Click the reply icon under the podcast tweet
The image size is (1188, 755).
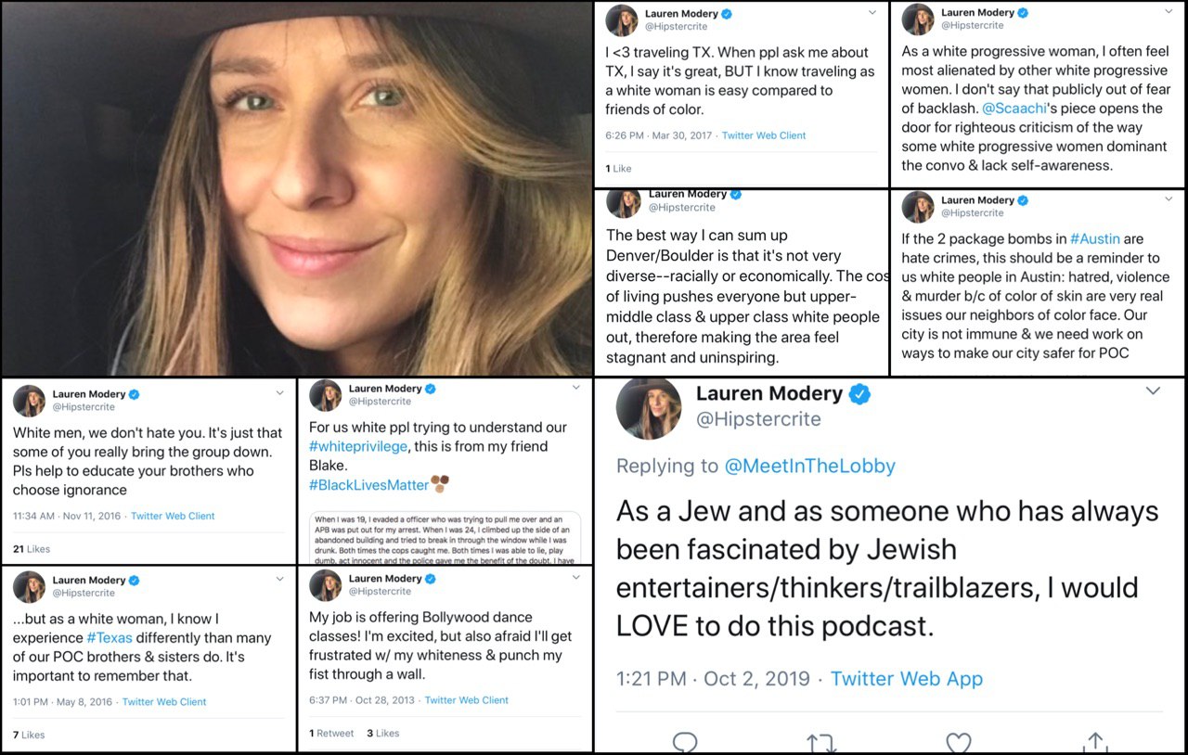(685, 743)
